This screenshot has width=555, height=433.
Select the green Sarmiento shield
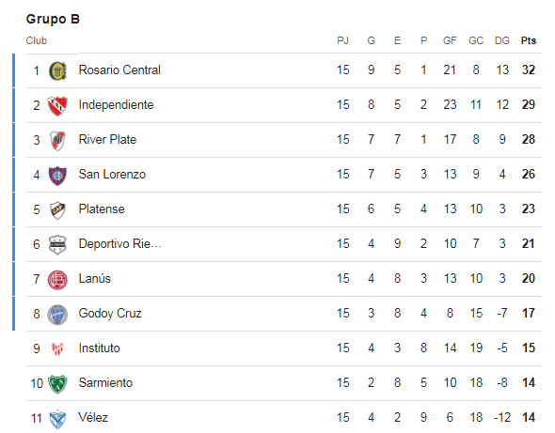click(57, 383)
